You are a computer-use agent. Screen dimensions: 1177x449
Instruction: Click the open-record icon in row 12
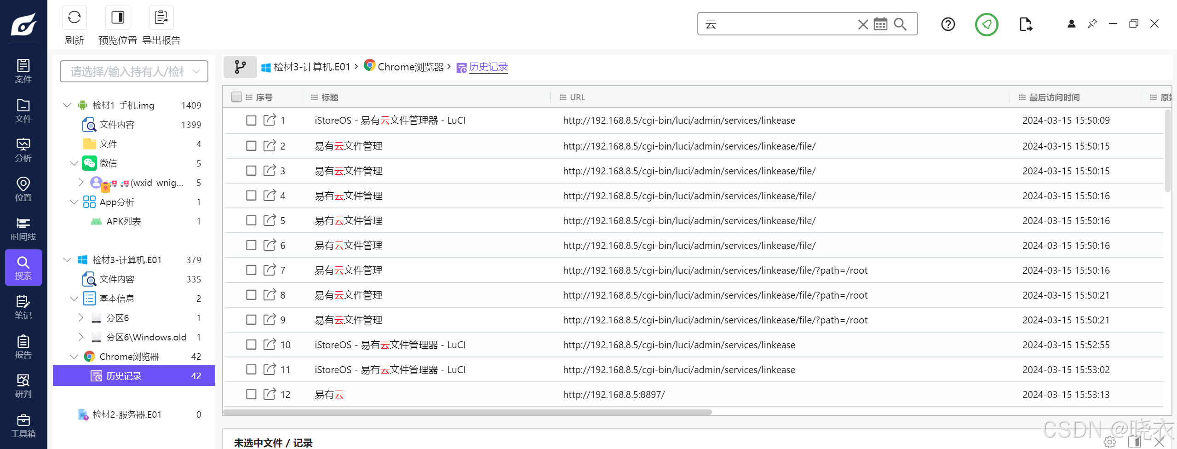270,394
